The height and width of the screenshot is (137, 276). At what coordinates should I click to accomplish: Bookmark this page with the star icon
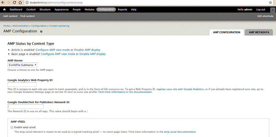tap(270, 2)
